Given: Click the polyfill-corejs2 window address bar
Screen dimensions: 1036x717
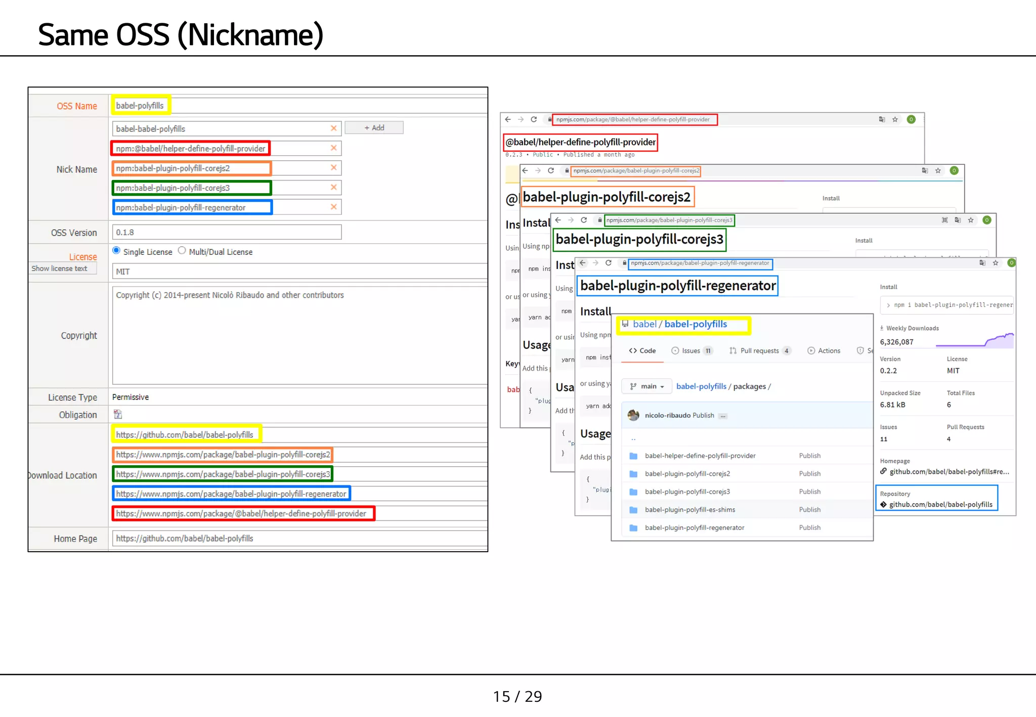Looking at the screenshot, I should [635, 170].
